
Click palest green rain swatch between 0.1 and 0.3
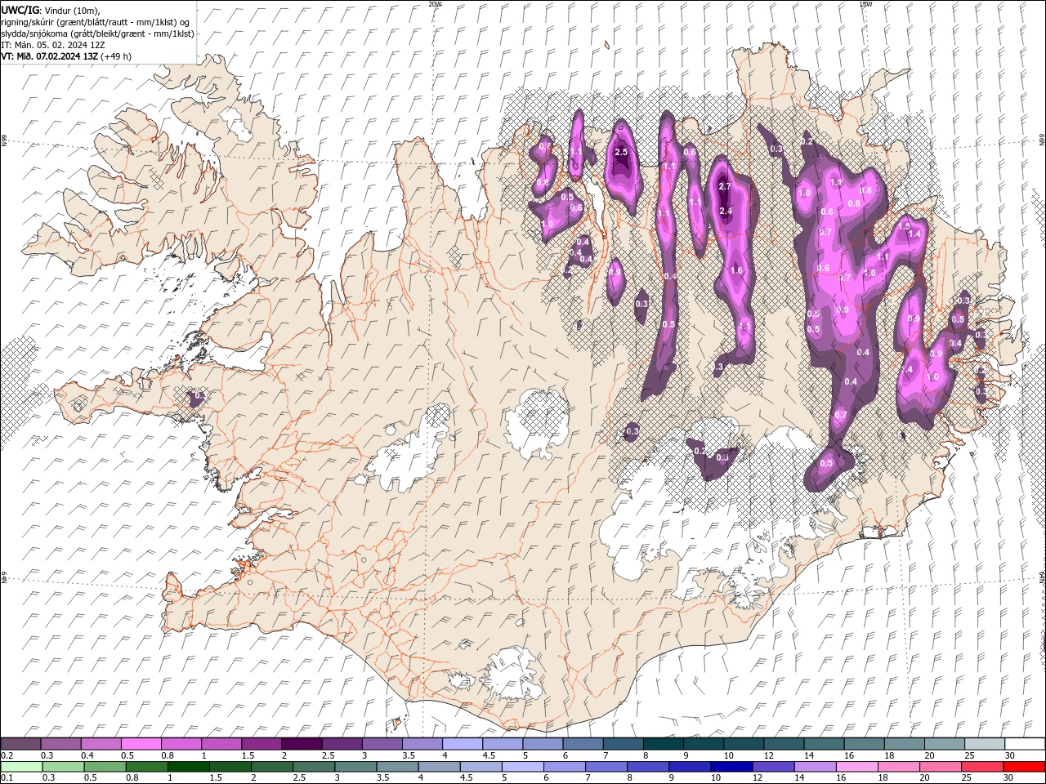[21, 767]
